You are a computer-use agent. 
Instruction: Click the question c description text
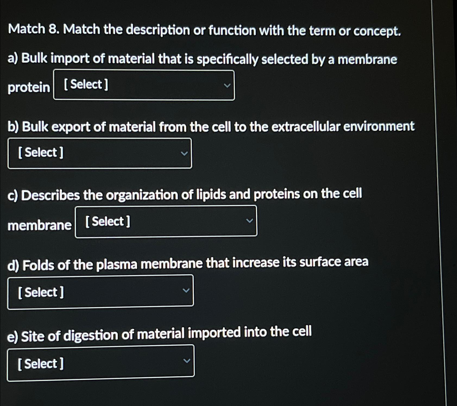185,194
